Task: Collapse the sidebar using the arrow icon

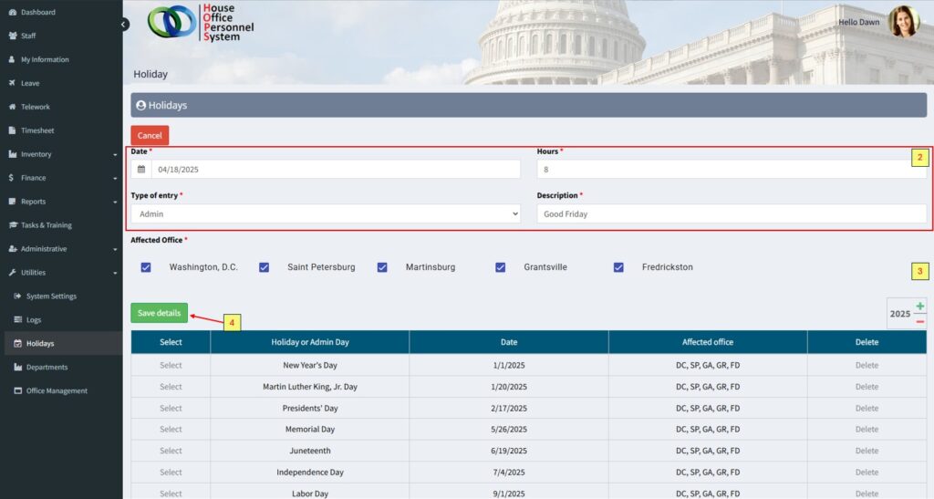Action: (x=124, y=25)
